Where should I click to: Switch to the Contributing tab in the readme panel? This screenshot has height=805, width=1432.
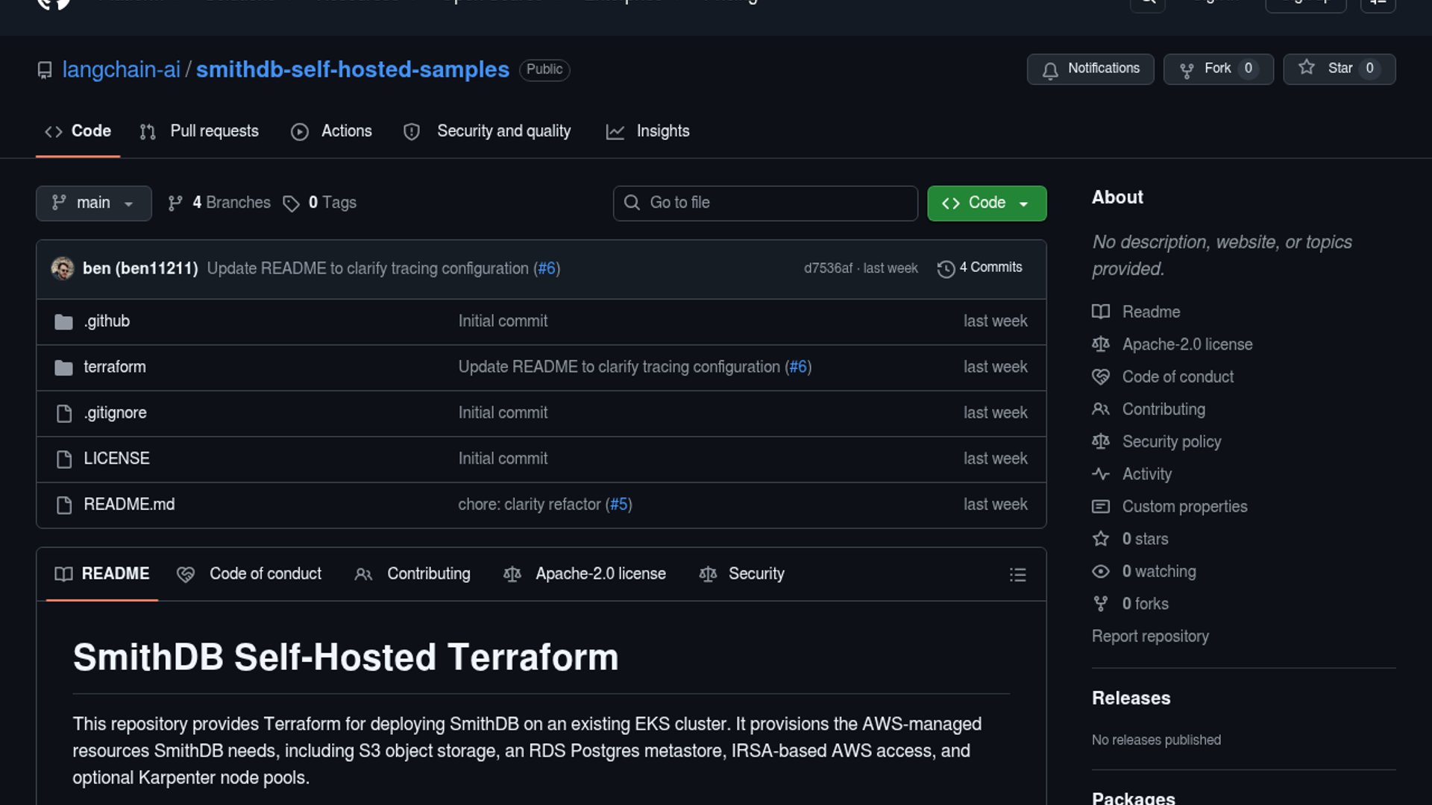(x=412, y=574)
